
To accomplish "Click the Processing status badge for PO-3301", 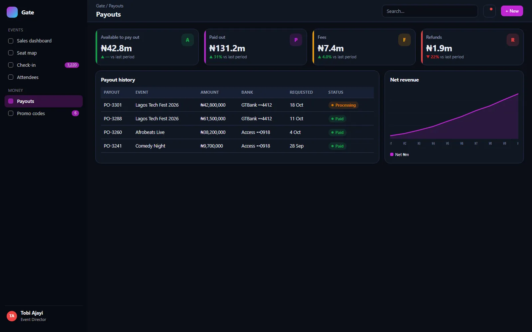I will 343,105.
